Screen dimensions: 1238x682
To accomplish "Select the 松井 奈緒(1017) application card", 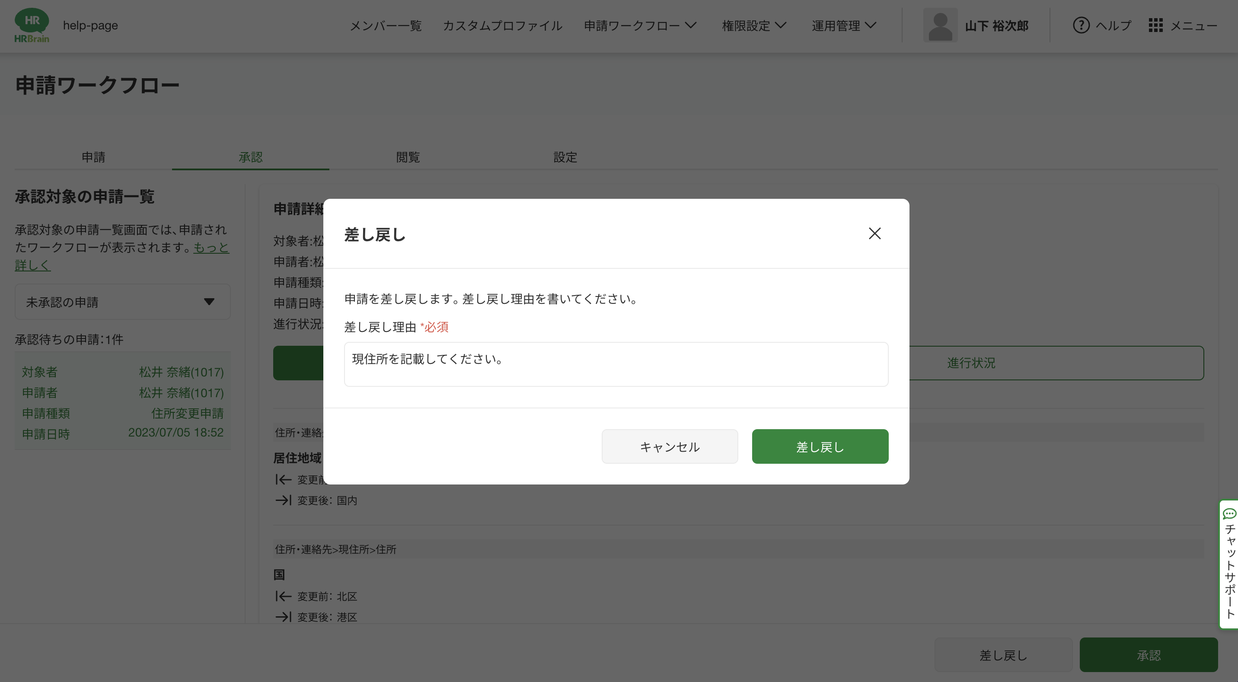I will 123,402.
